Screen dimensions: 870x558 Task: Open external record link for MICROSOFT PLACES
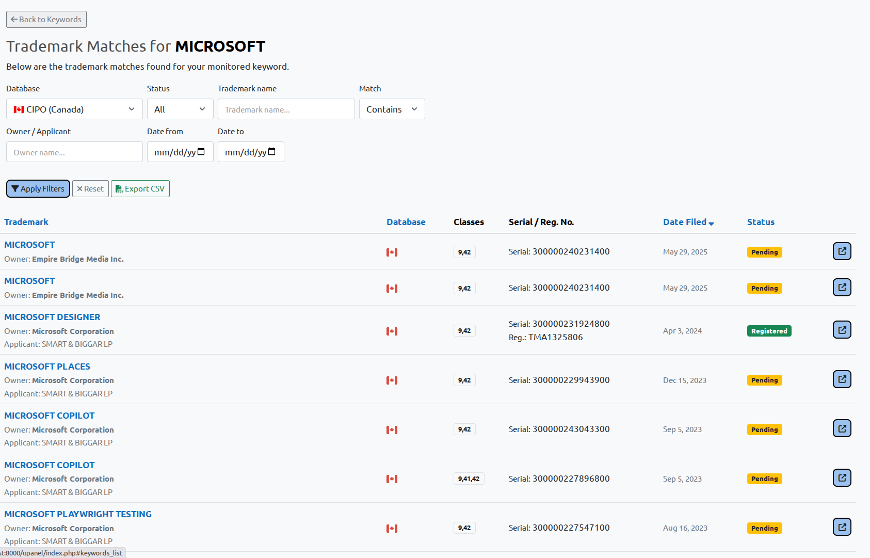click(842, 379)
